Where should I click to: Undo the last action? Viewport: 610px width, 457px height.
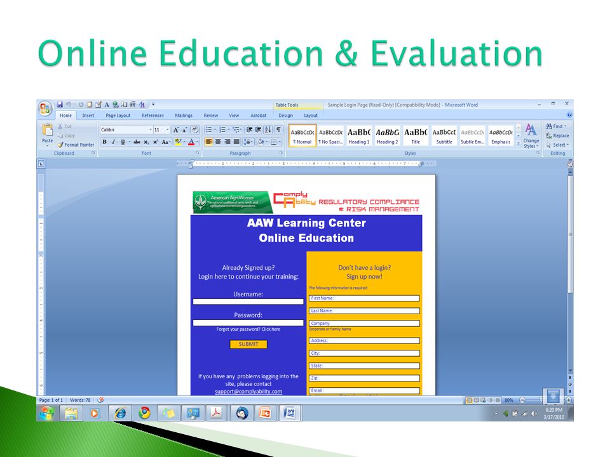coord(69,105)
